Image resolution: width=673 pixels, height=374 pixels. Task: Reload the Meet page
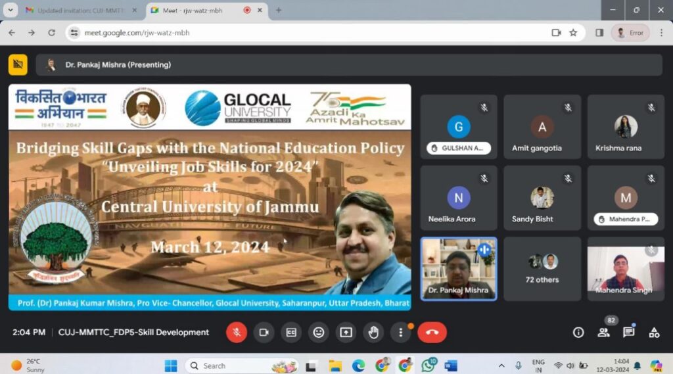[51, 33]
